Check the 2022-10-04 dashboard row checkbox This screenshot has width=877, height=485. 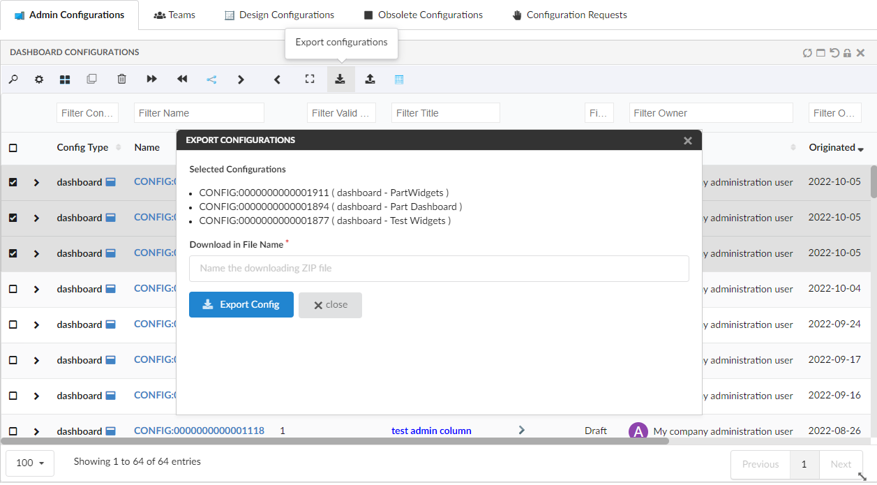click(x=13, y=289)
